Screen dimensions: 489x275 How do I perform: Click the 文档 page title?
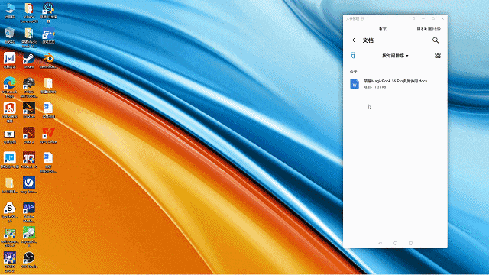368,40
